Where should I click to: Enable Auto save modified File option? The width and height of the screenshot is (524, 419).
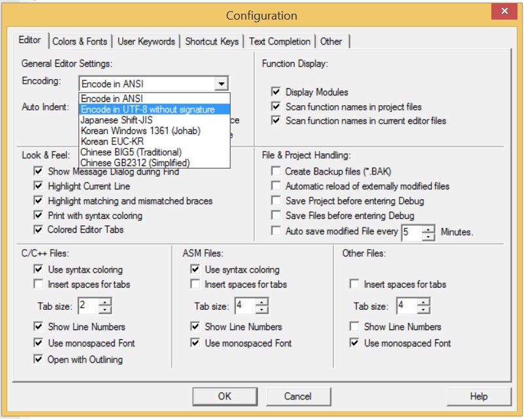click(x=276, y=231)
